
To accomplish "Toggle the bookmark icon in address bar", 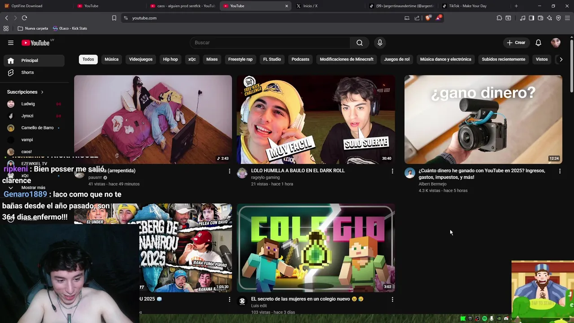I will click(x=114, y=18).
